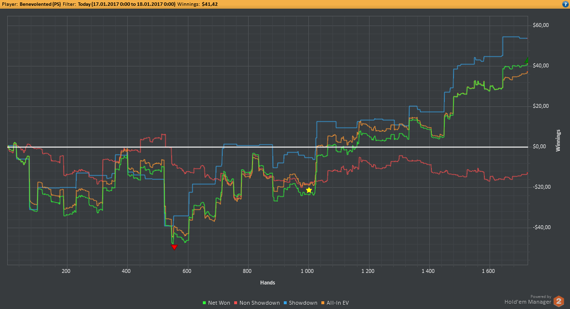Select the Non Showdown legend text
The image size is (570, 309).
[259, 303]
